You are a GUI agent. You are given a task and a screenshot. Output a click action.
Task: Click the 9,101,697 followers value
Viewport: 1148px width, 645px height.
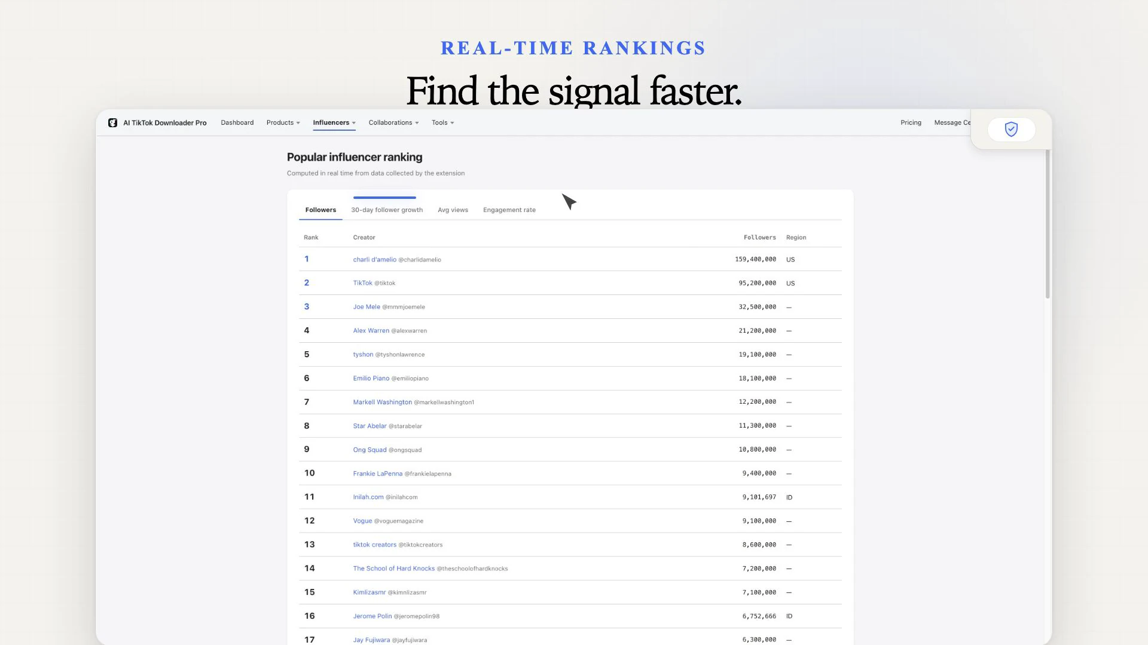[759, 497]
